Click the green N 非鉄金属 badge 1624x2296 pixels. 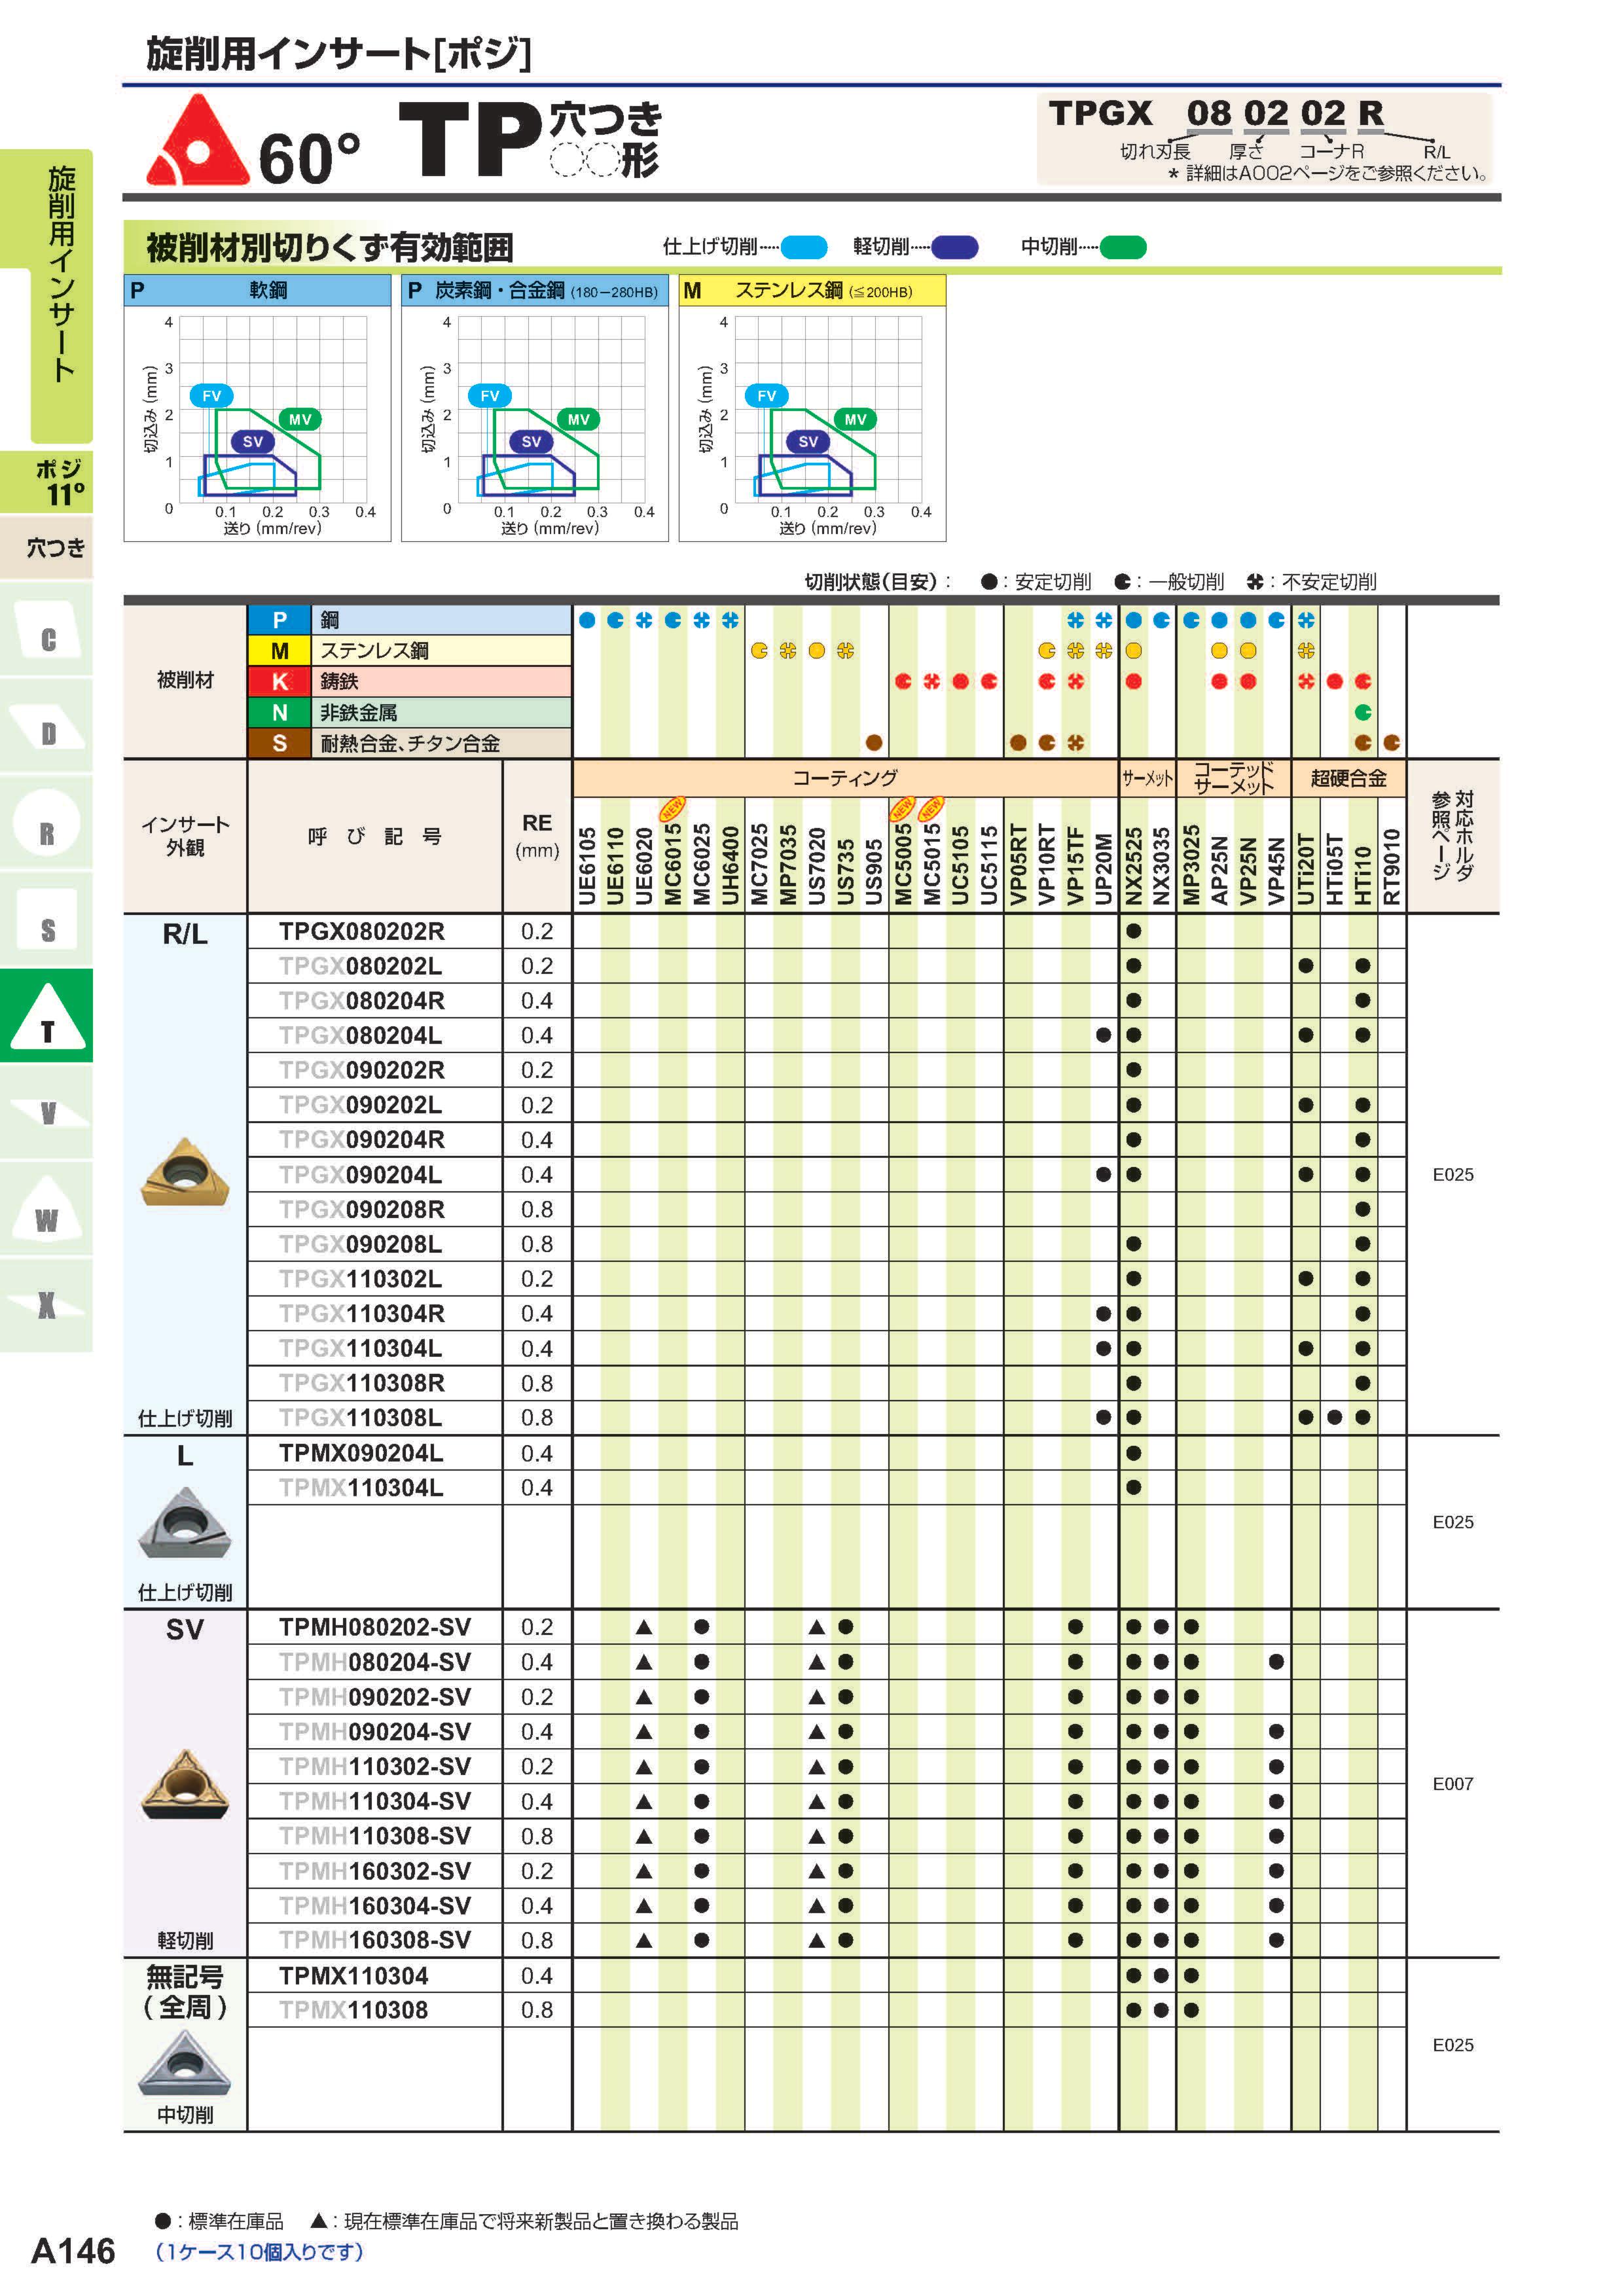coord(280,713)
